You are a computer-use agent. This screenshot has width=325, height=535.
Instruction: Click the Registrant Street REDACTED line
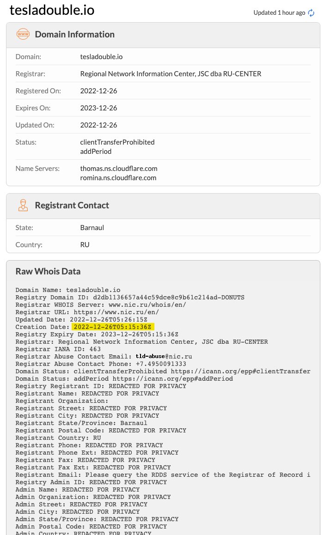click(x=91, y=408)
